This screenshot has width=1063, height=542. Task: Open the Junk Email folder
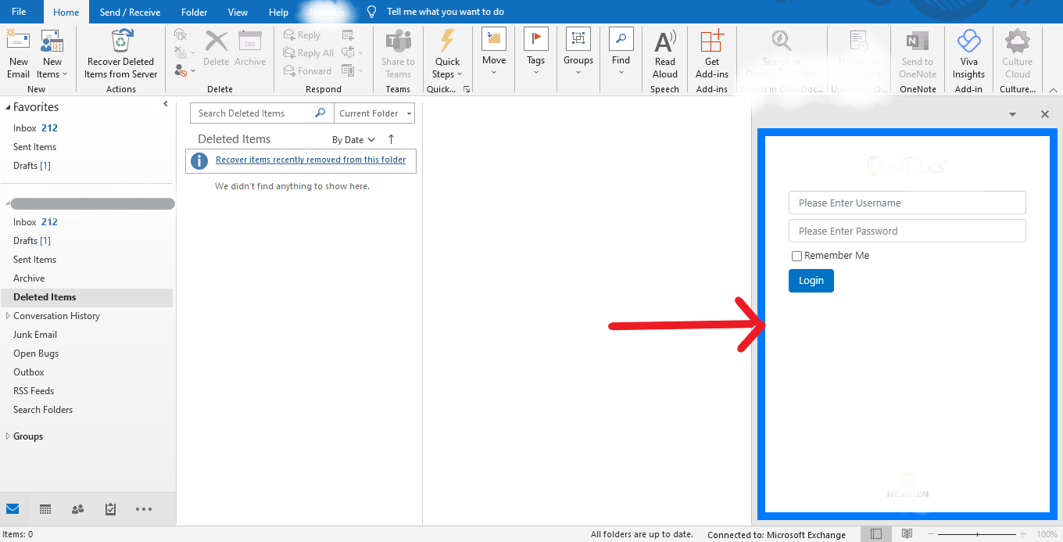pyautogui.click(x=35, y=335)
